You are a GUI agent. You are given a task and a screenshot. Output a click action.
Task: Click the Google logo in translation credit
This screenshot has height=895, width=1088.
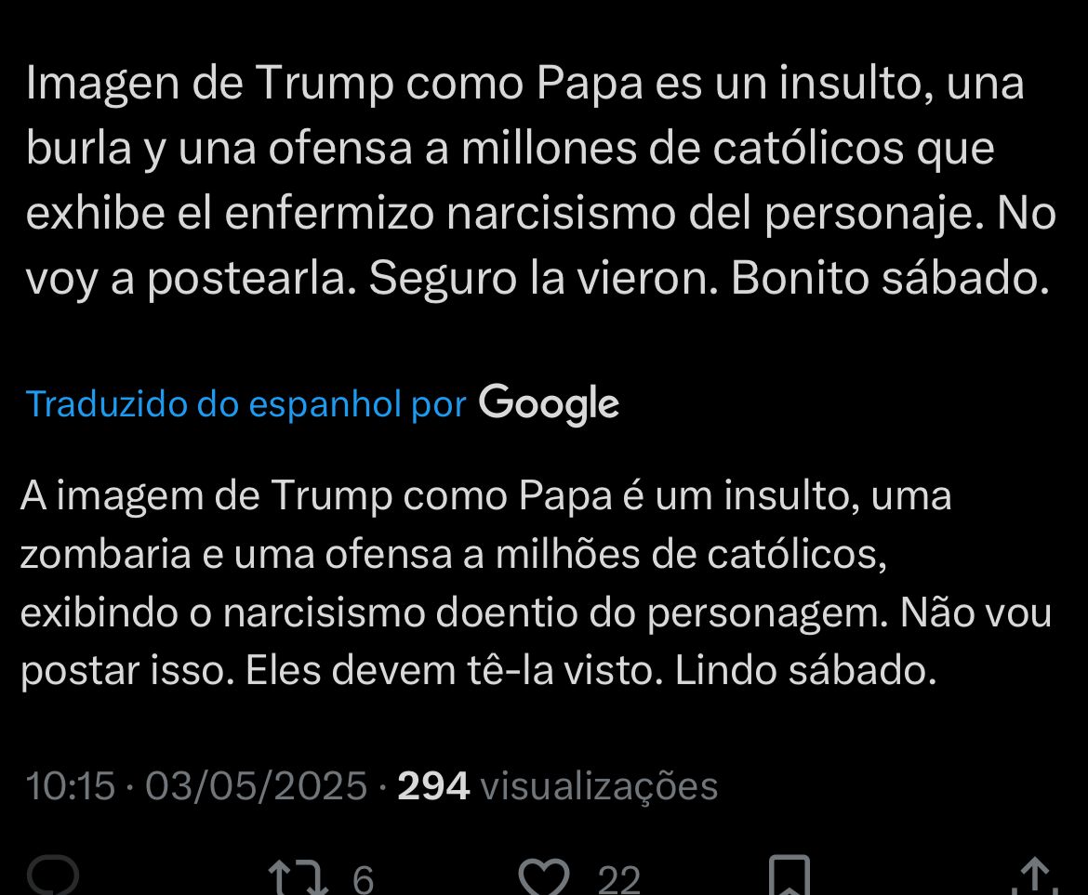point(549,404)
